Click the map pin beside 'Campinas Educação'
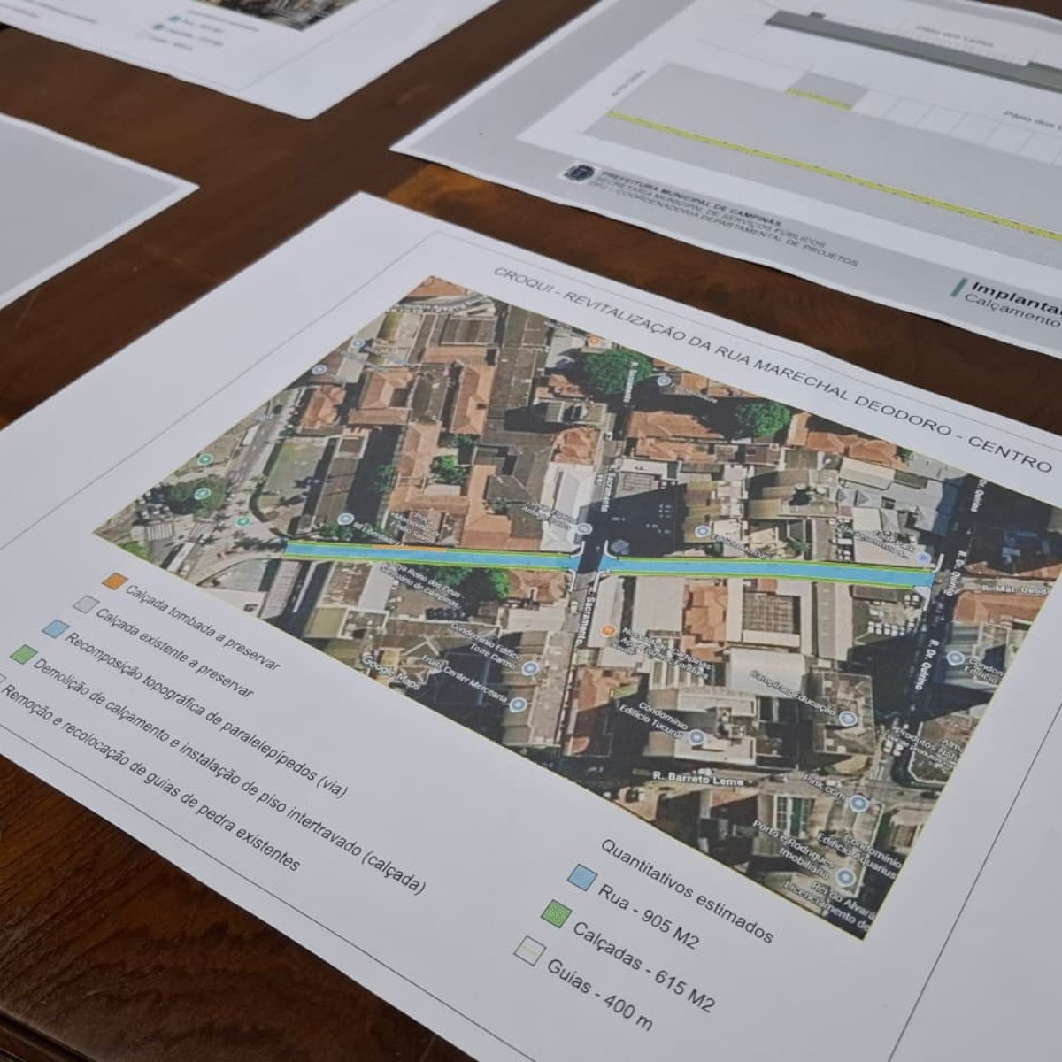The height and width of the screenshot is (1062, 1062). tap(847, 718)
